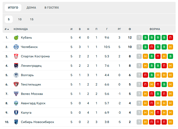The image size is (178, 129).
Task: Click the Ленинградец team logo
Action: [x=16, y=66]
